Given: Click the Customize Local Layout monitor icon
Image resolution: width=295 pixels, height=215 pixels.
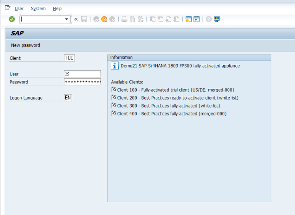Looking at the screenshot, I should 217,19.
